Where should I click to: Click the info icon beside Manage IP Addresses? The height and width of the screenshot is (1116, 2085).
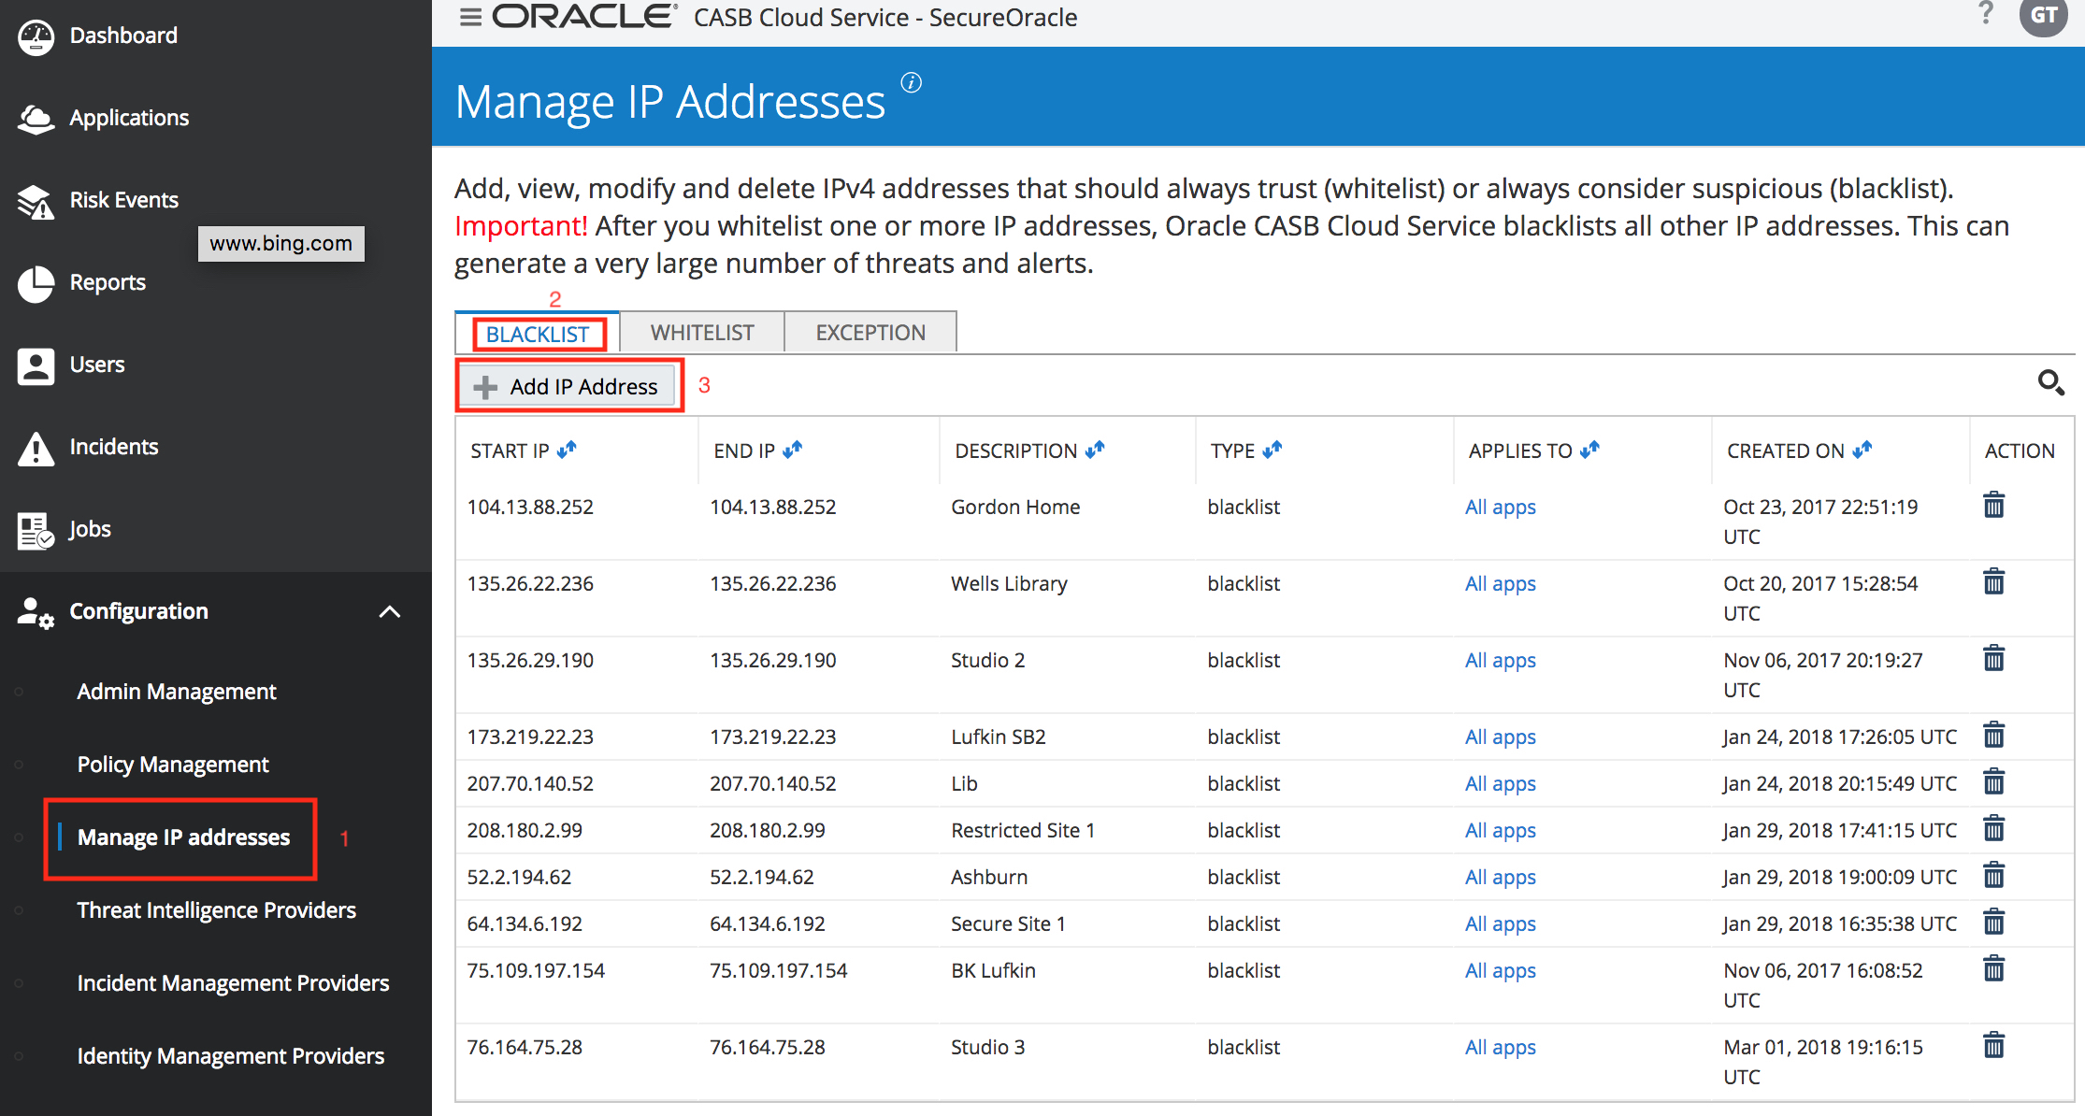tap(911, 83)
